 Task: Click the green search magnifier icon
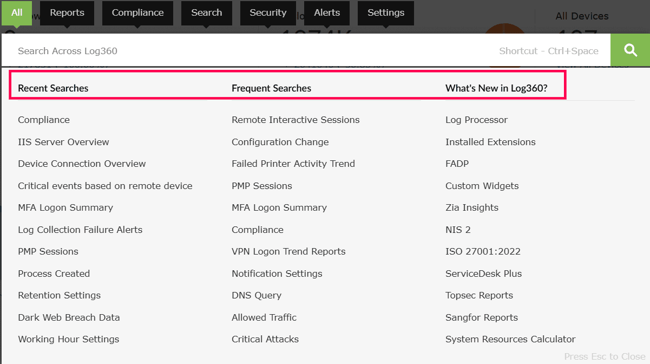[630, 50]
